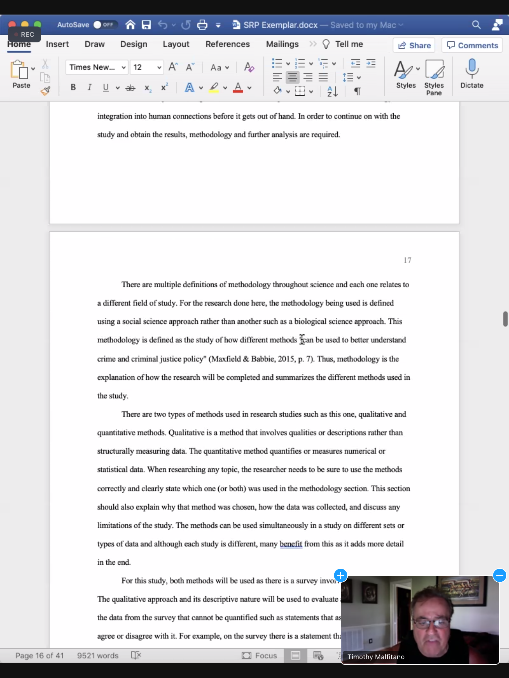Open the Dictate microphone tool
509x678 pixels.
pos(472,73)
